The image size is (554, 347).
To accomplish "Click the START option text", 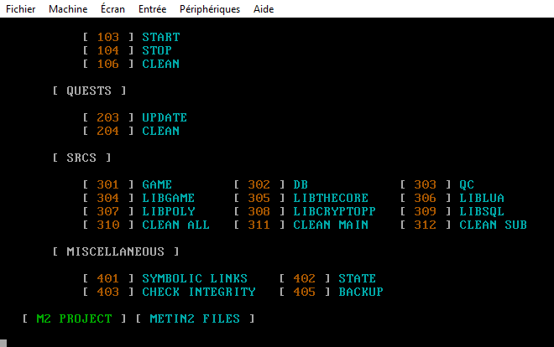I will (x=161, y=37).
